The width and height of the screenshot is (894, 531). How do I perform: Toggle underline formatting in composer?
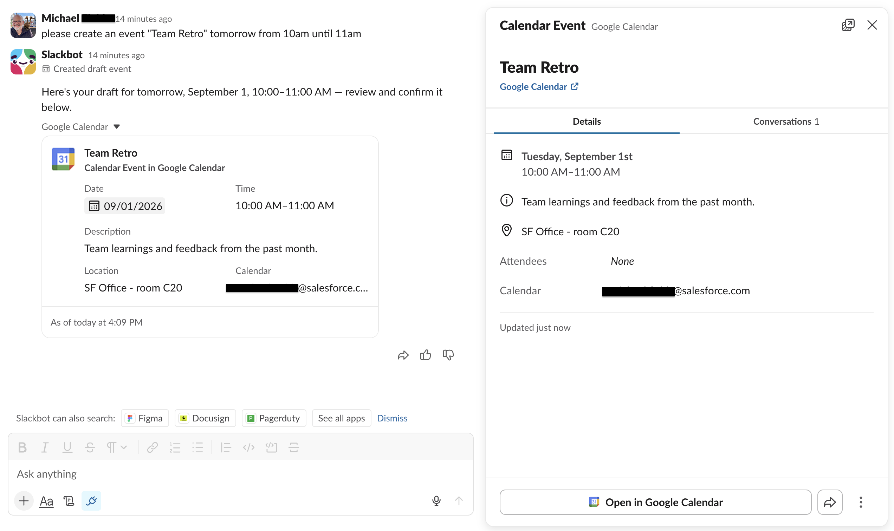(67, 447)
